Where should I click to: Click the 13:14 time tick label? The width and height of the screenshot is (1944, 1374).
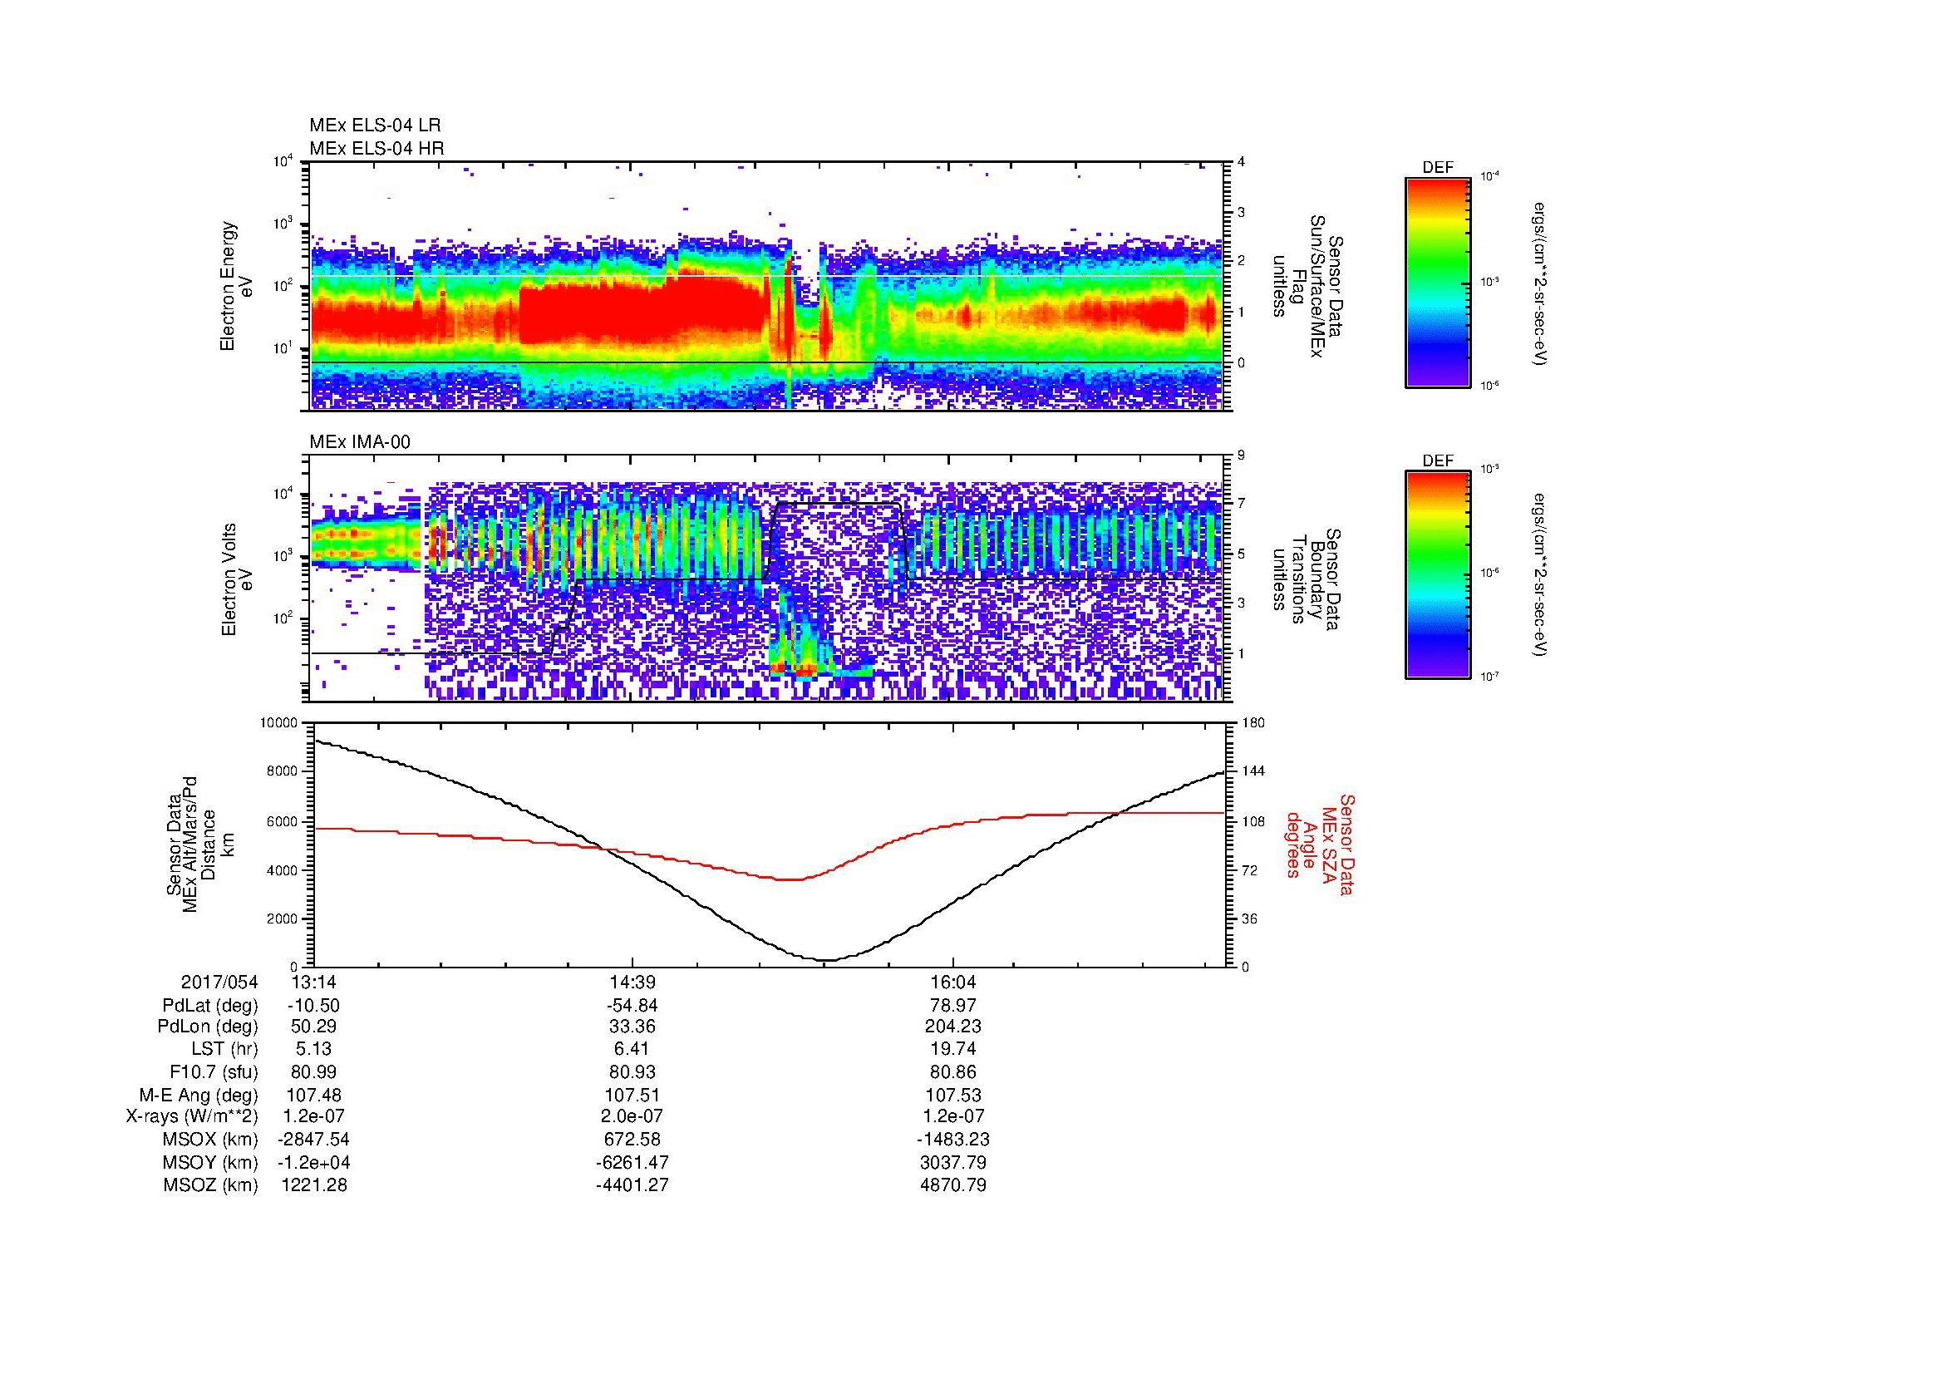pyautogui.click(x=313, y=982)
